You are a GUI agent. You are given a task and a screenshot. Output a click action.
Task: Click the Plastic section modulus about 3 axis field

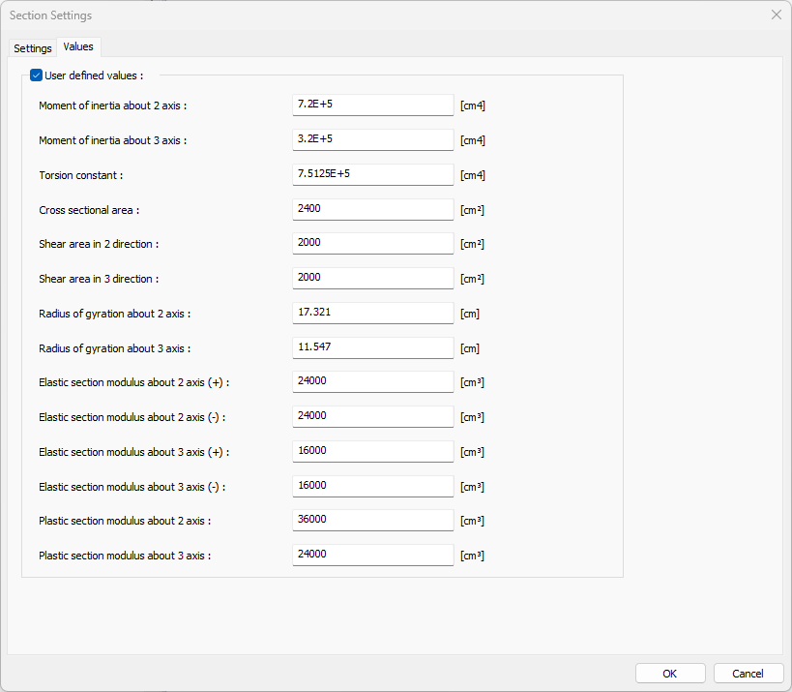point(372,555)
